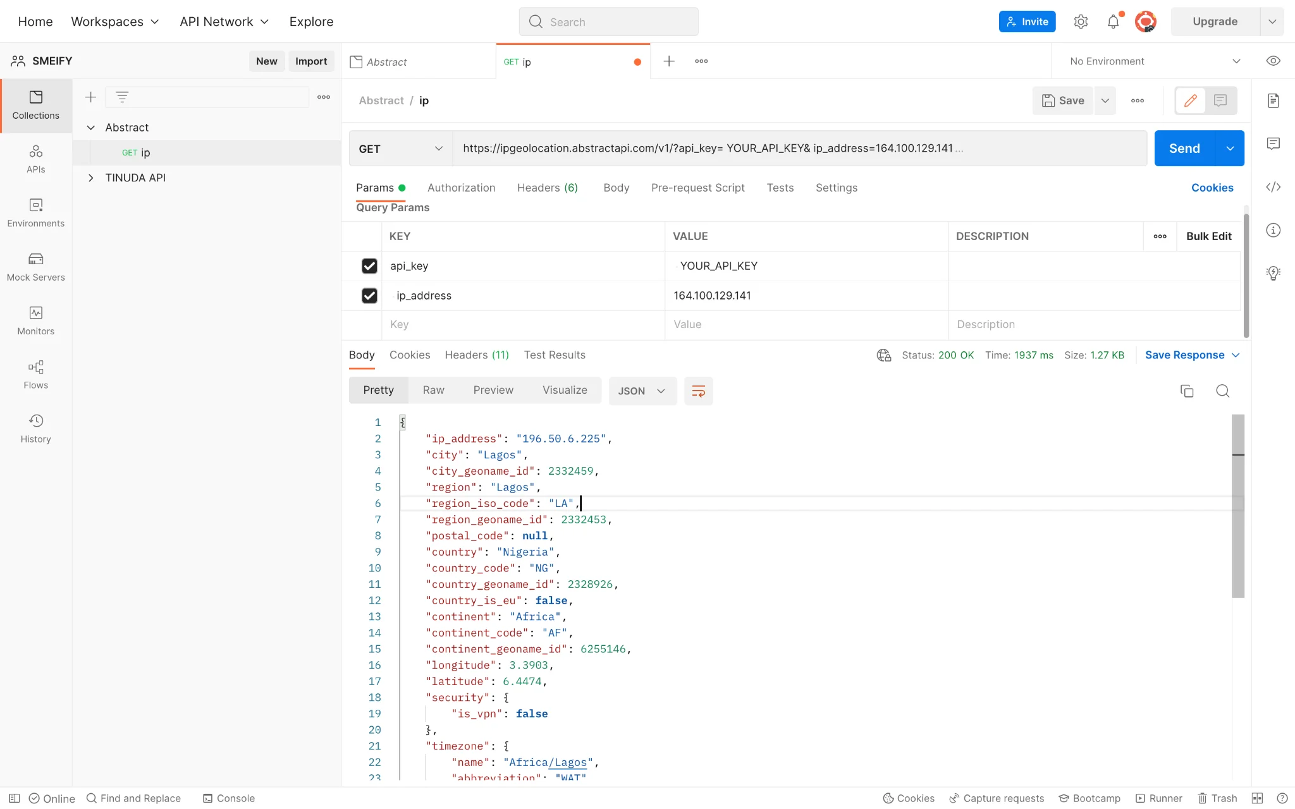Viewport: 1295px width, 809px height.
Task: Open the request Info panel
Action: point(1273,230)
